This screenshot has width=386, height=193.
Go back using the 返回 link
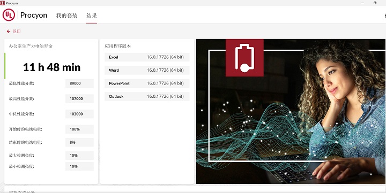click(x=17, y=32)
